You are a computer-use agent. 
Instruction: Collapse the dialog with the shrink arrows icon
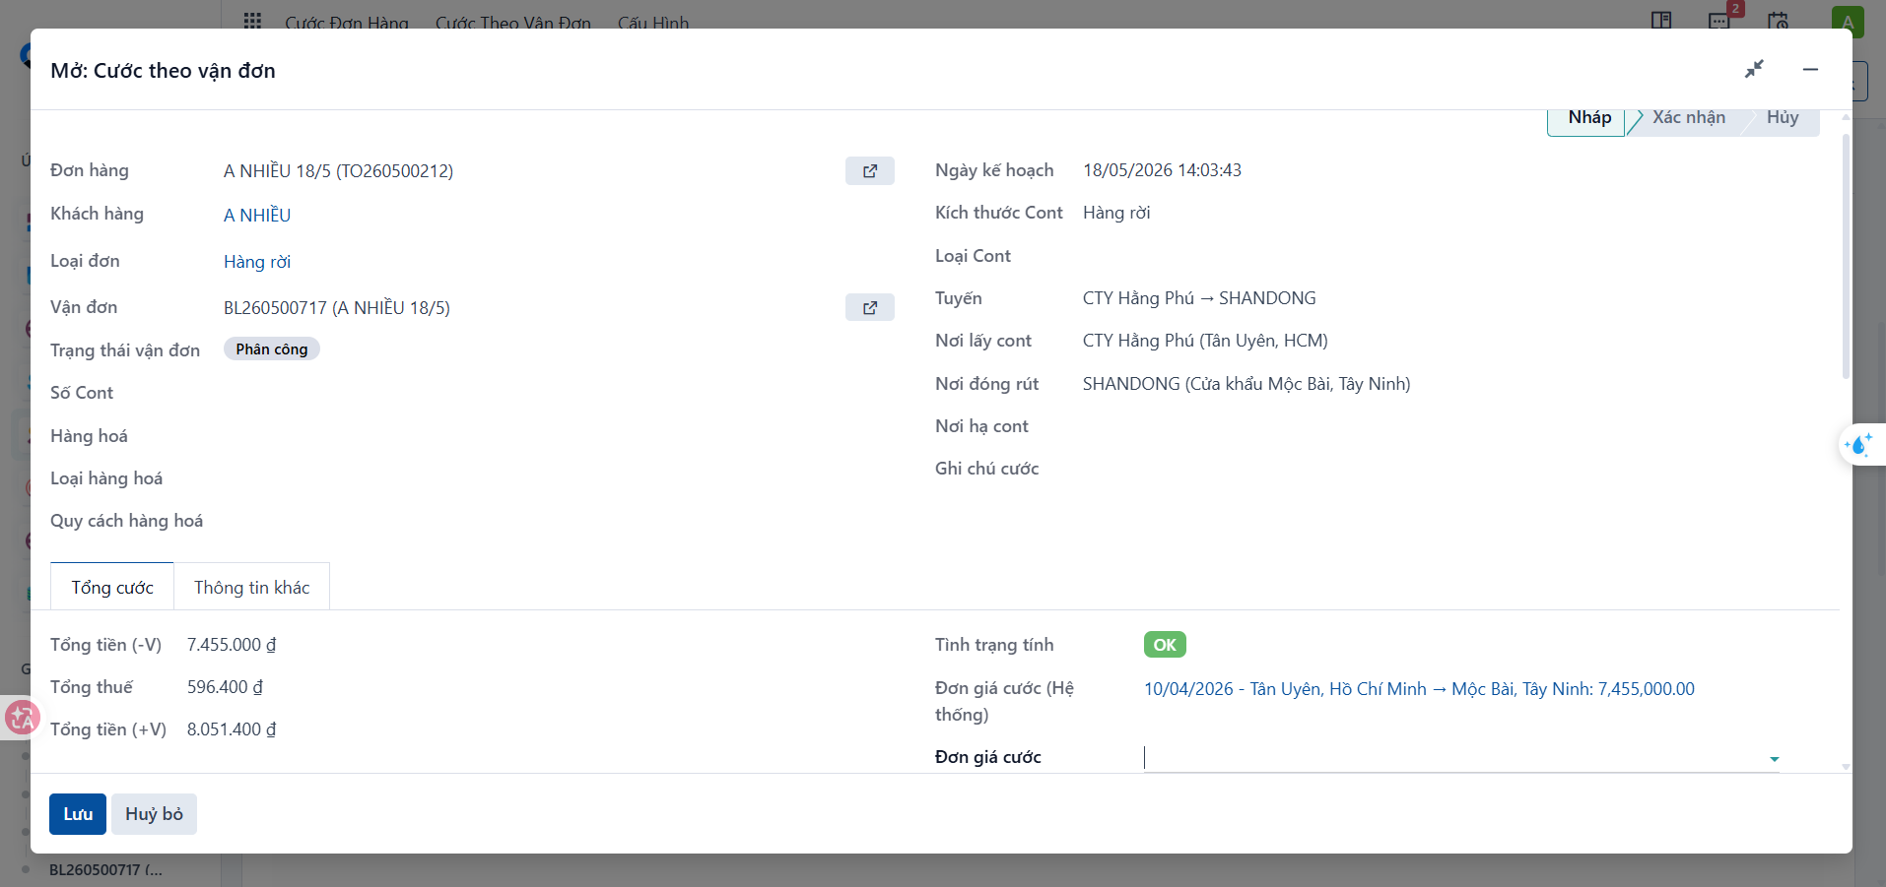point(1754,69)
